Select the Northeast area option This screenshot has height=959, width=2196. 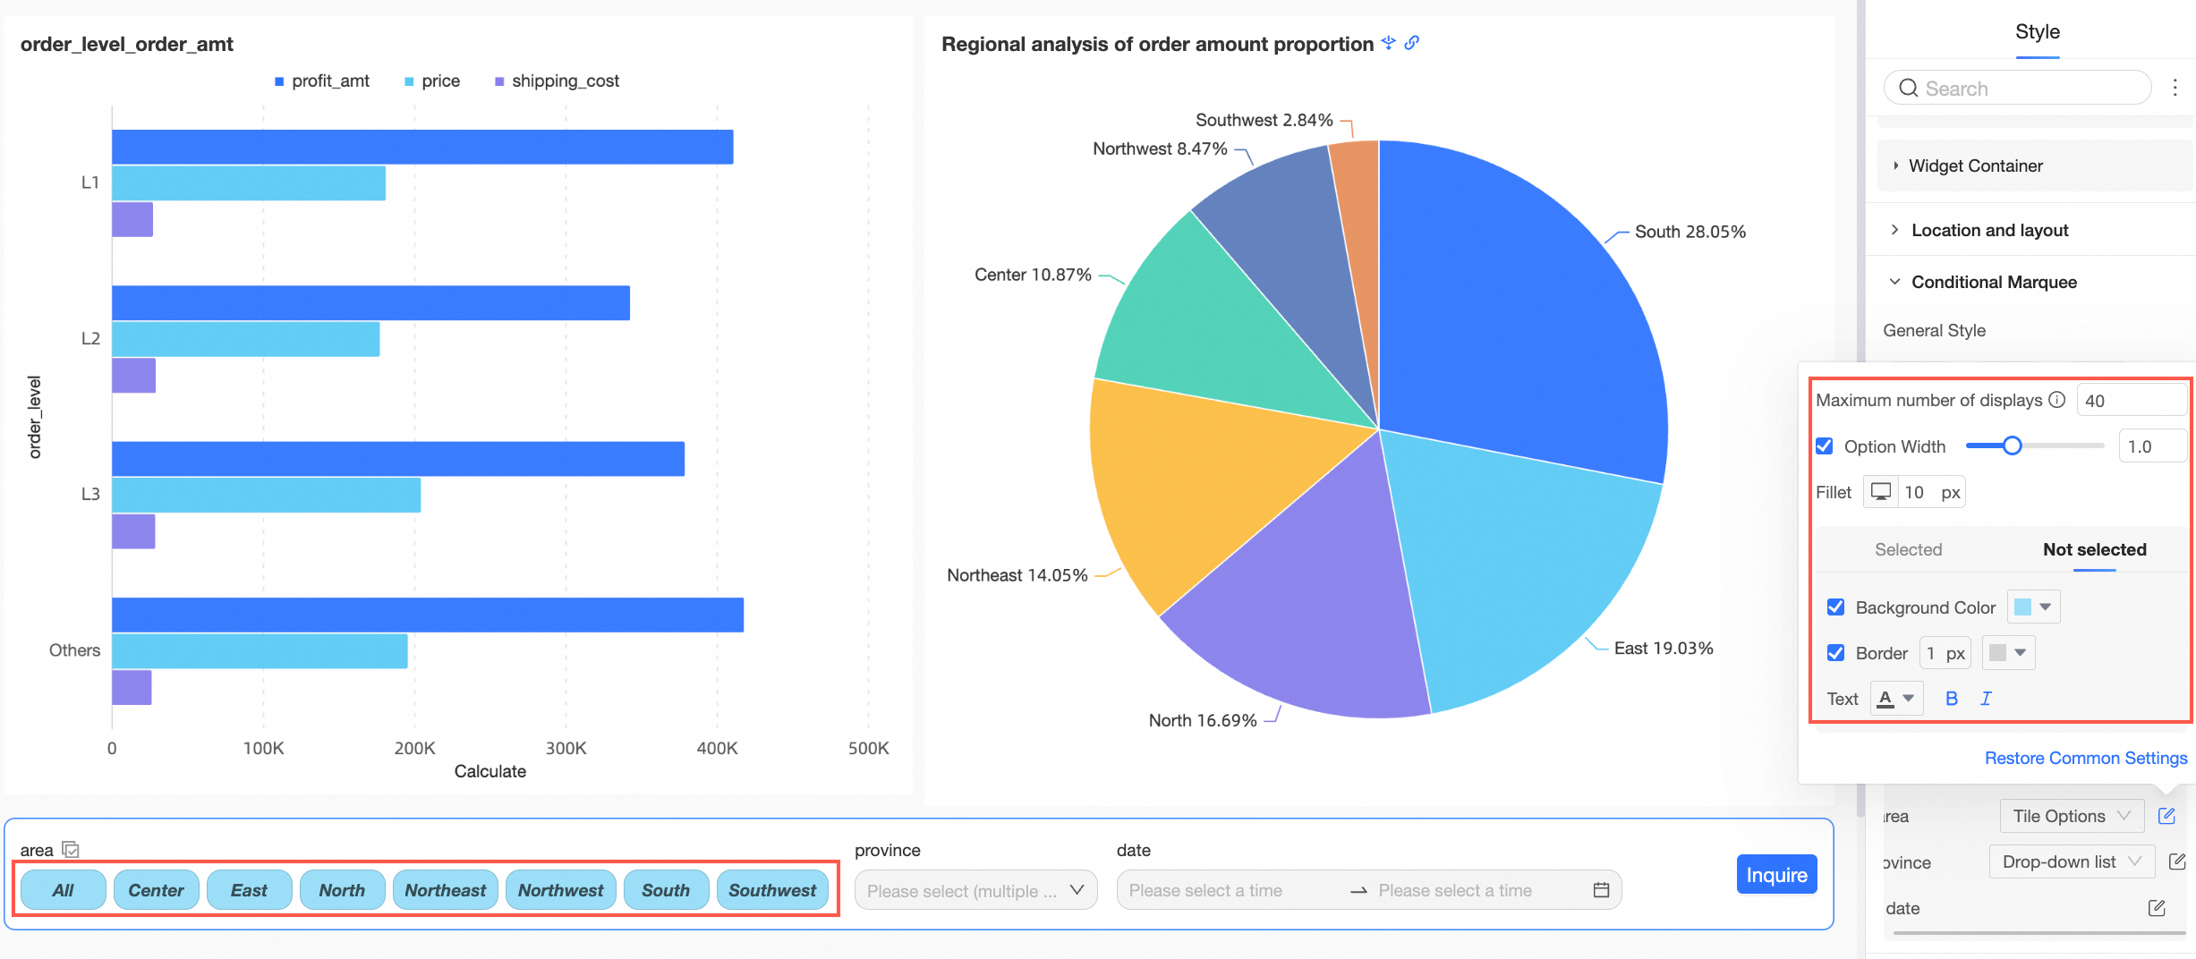coord(445,890)
